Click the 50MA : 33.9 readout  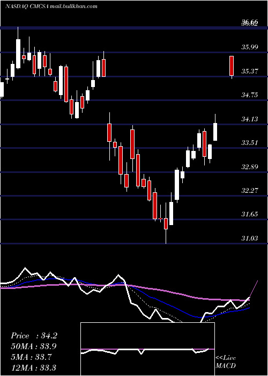click(x=34, y=346)
